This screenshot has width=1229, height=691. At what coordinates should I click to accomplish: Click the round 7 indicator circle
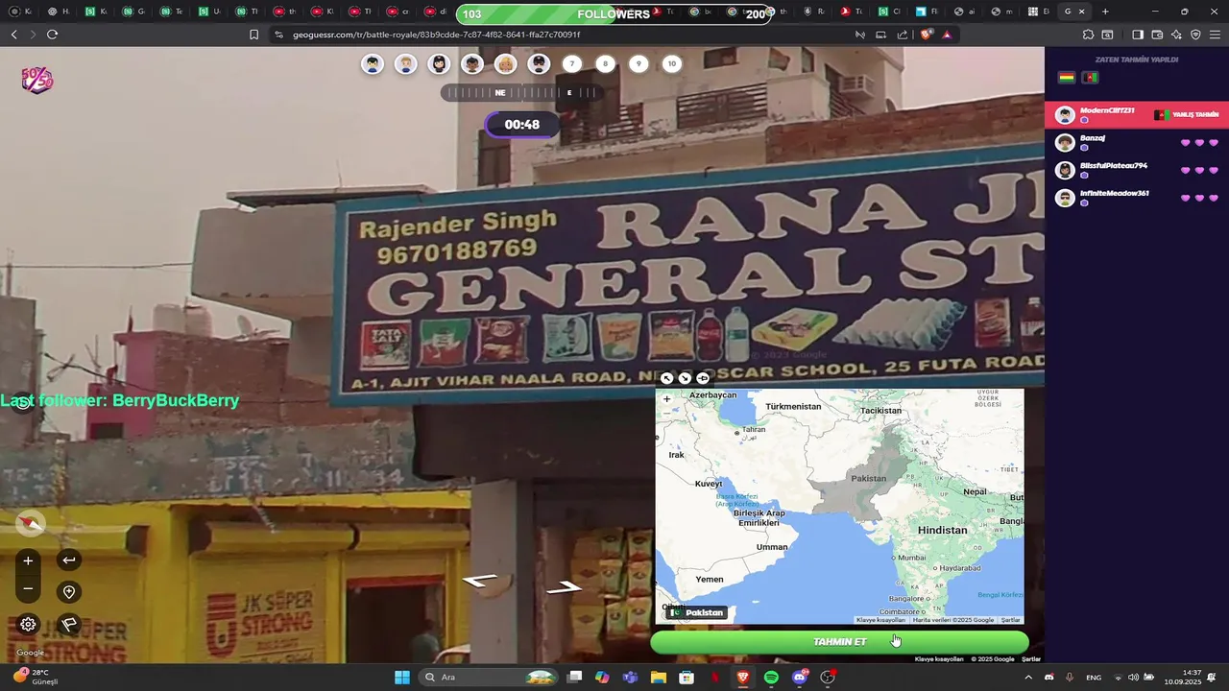[x=571, y=64]
